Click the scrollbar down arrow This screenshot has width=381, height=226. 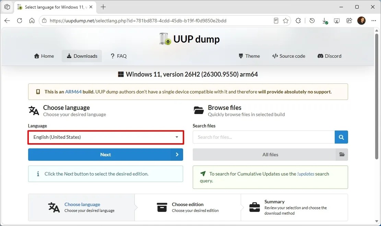pos(377,222)
